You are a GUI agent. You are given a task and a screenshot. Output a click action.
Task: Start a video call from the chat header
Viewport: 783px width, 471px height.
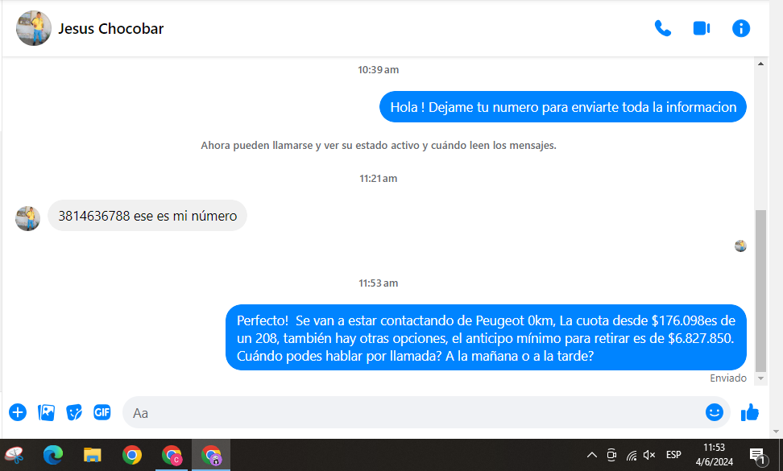tap(701, 28)
